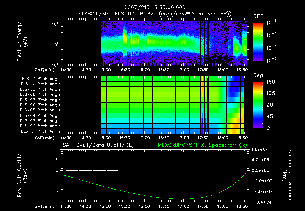The width and height of the screenshot is (305, 211).
Task: Click the 90 value on Deg scale
Action: click(x=270, y=105)
